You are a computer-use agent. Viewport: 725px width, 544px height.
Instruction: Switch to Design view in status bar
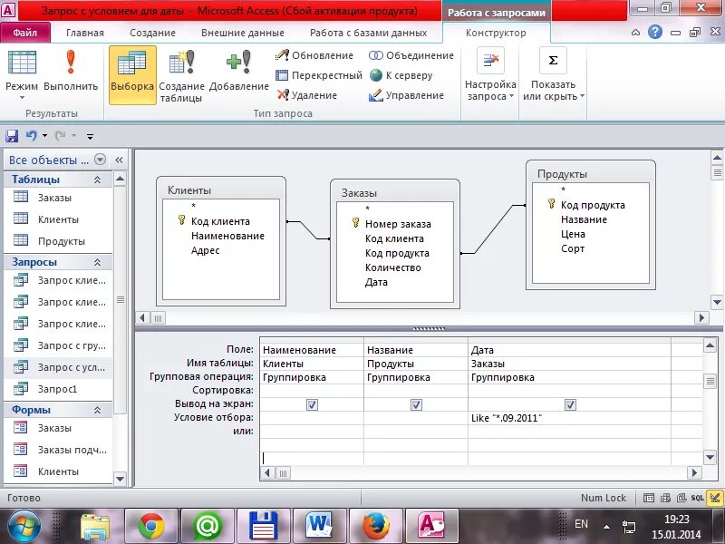(x=715, y=498)
